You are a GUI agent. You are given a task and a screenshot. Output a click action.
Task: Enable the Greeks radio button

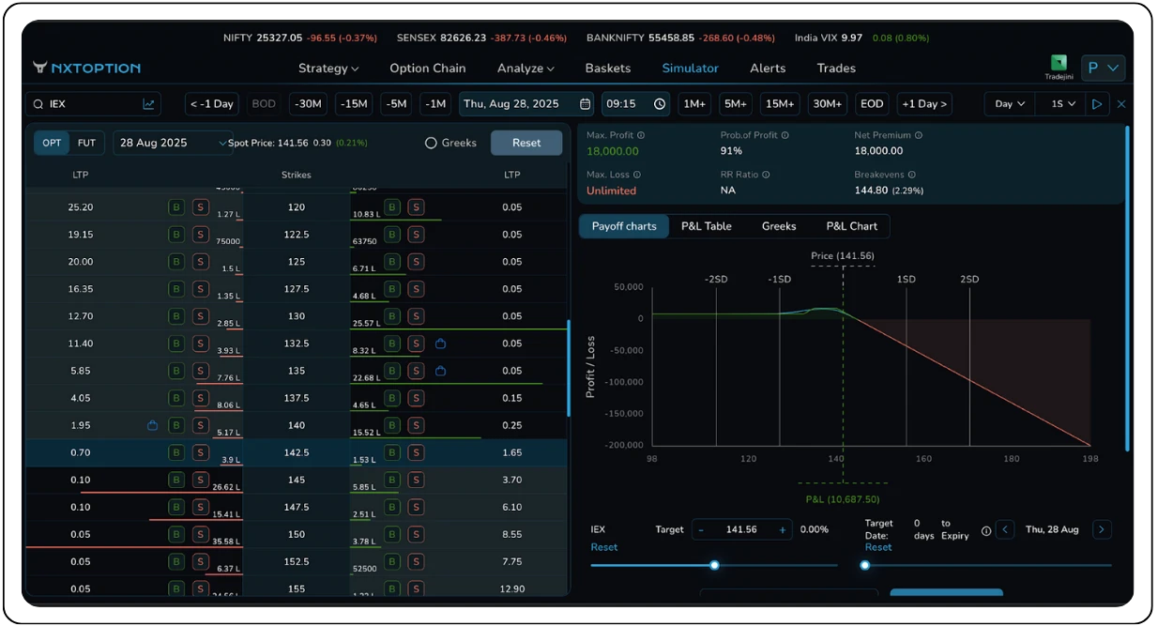pos(431,143)
